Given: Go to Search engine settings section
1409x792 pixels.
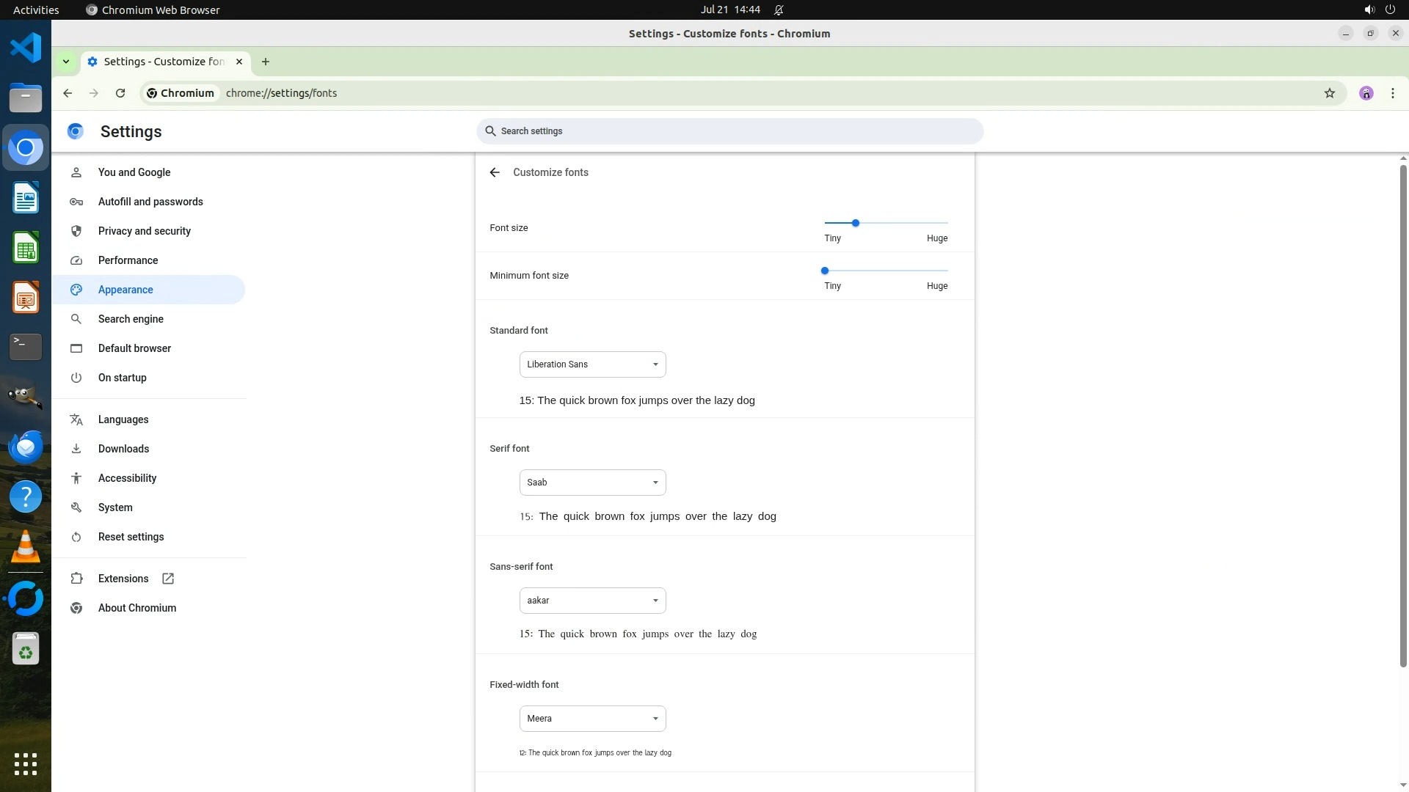Looking at the screenshot, I should [x=131, y=319].
